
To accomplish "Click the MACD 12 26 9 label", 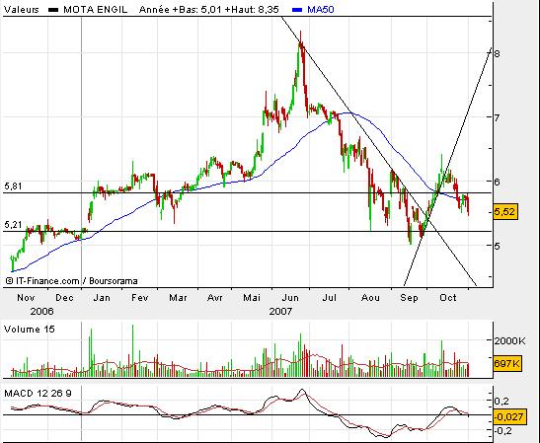I will pyautogui.click(x=38, y=393).
